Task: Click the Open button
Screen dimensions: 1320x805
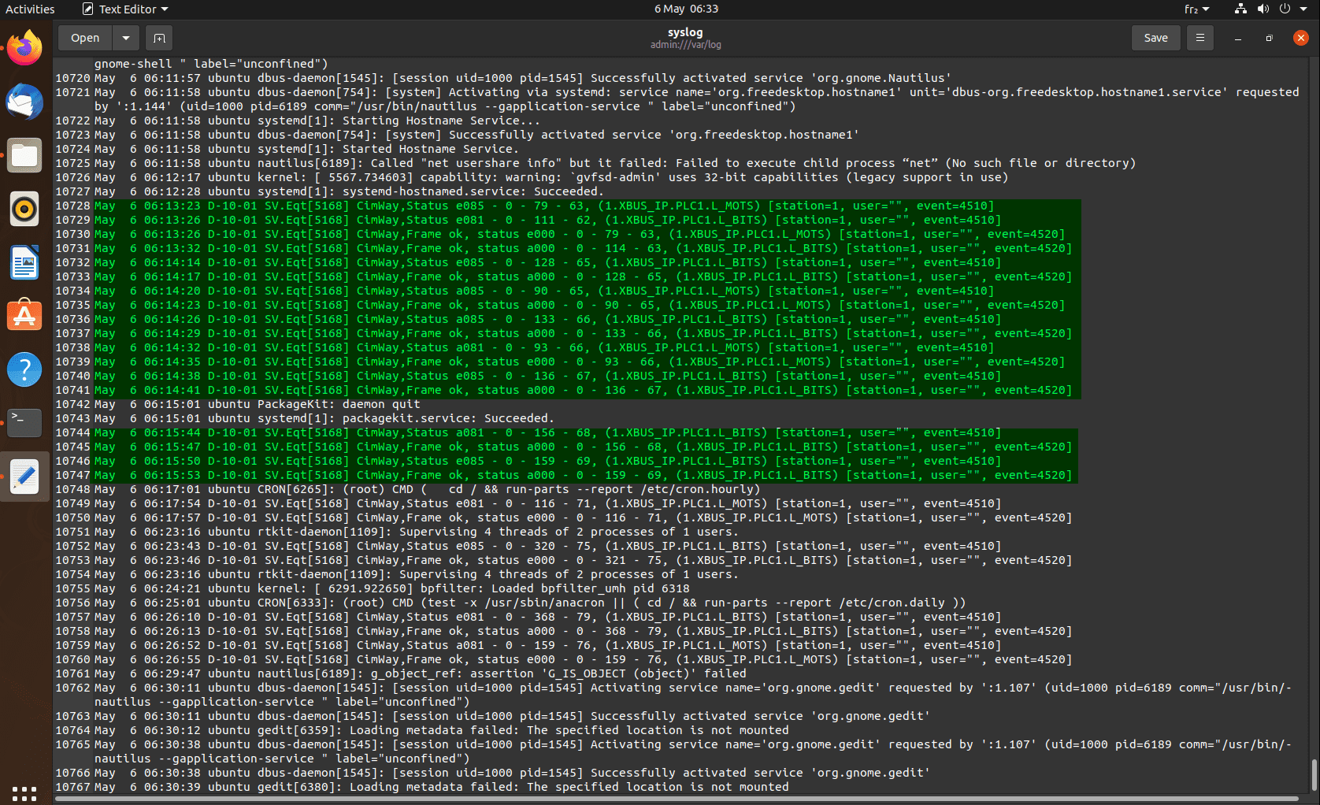Action: tap(85, 38)
